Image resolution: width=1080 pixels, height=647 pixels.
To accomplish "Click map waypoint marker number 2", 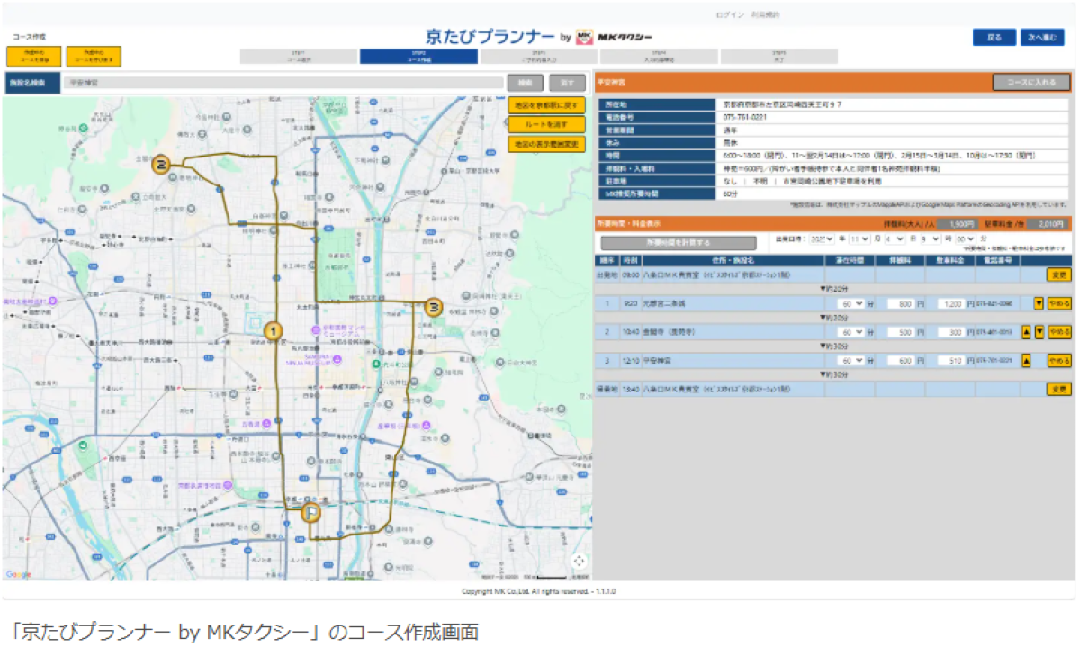I will tap(162, 165).
